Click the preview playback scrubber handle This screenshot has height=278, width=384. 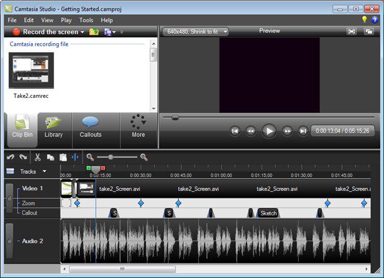coord(175,118)
